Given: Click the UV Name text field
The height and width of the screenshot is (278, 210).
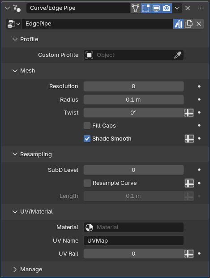Looking at the screenshot, I should pos(133,241).
